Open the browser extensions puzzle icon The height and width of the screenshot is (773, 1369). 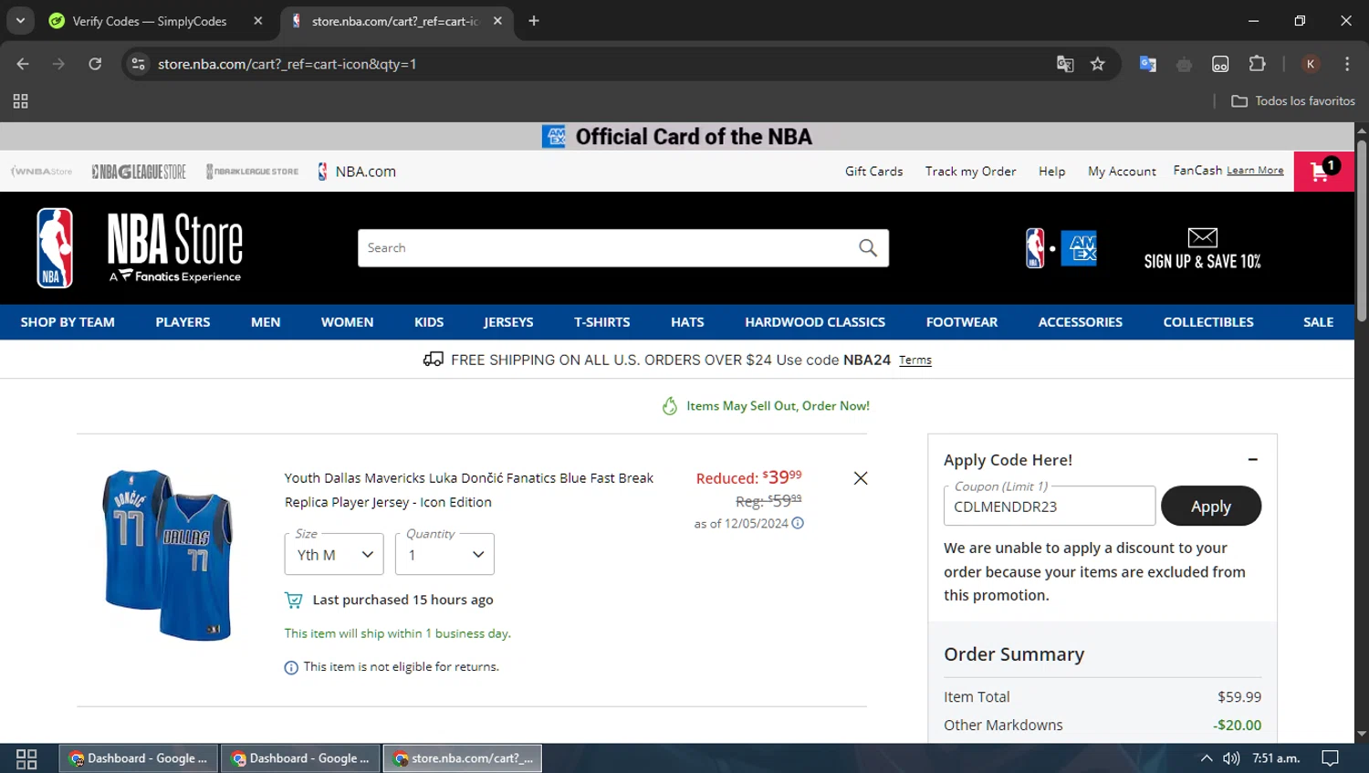pos(1258,64)
